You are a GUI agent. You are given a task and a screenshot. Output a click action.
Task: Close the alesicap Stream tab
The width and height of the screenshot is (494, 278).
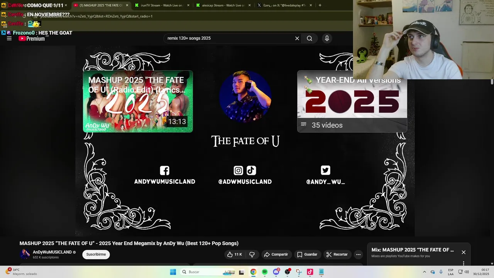tap(249, 5)
